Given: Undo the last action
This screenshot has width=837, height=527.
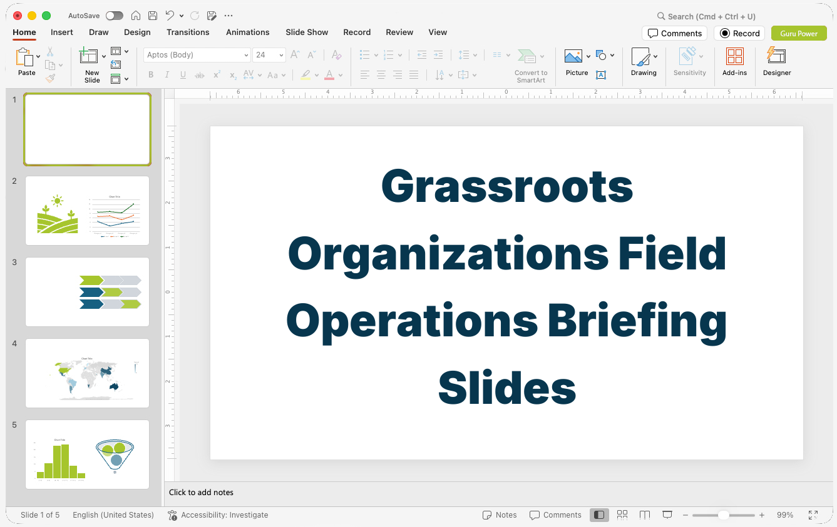Looking at the screenshot, I should click(x=170, y=16).
